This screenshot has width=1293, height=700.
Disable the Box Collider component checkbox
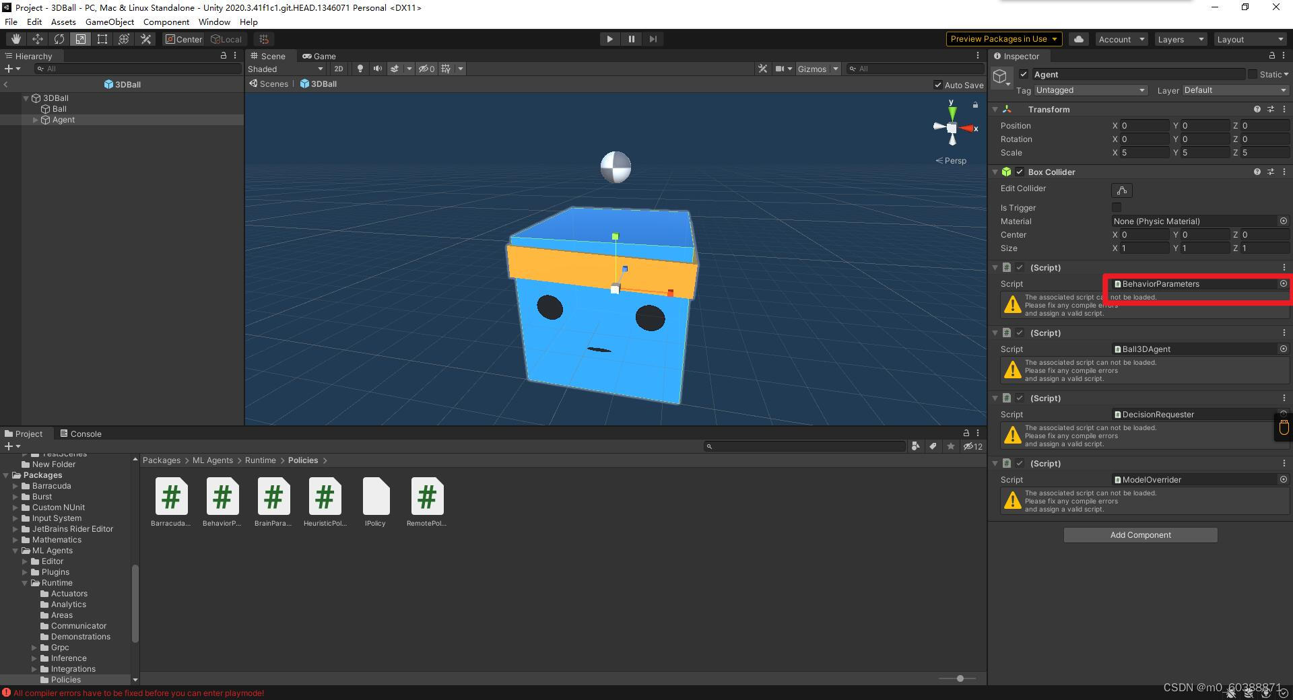pyautogui.click(x=1021, y=172)
